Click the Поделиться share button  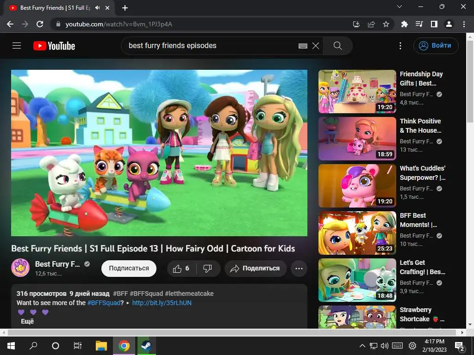coord(256,269)
